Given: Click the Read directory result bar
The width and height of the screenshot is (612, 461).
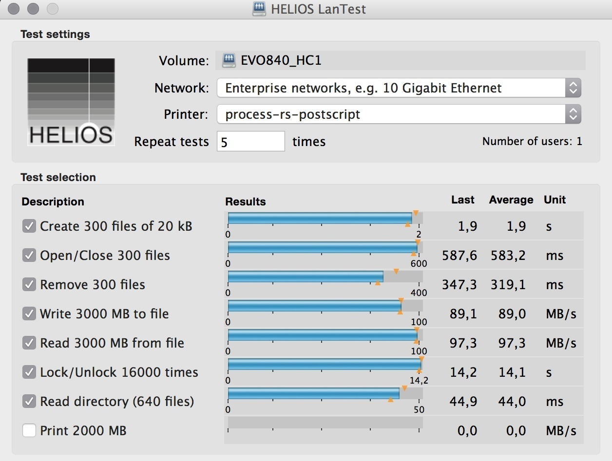Looking at the screenshot, I should click(x=325, y=393).
